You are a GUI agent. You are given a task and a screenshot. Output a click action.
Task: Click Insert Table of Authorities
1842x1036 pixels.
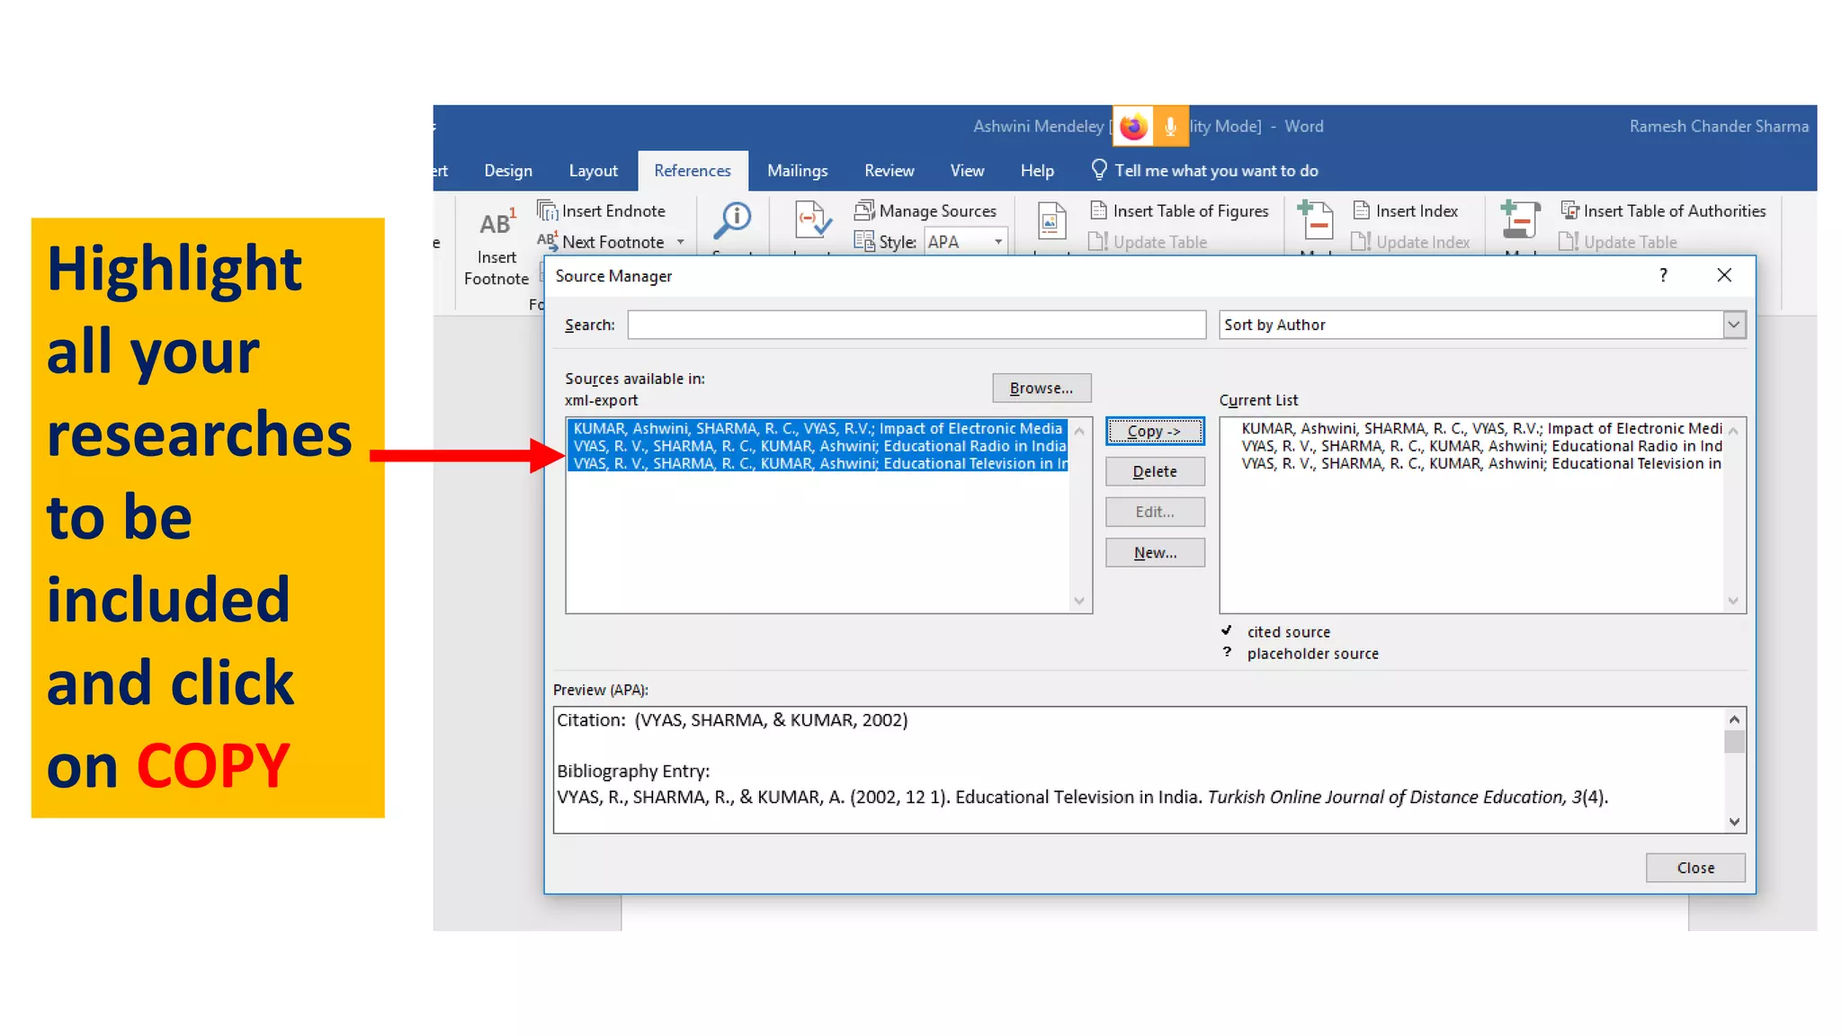[1663, 210]
